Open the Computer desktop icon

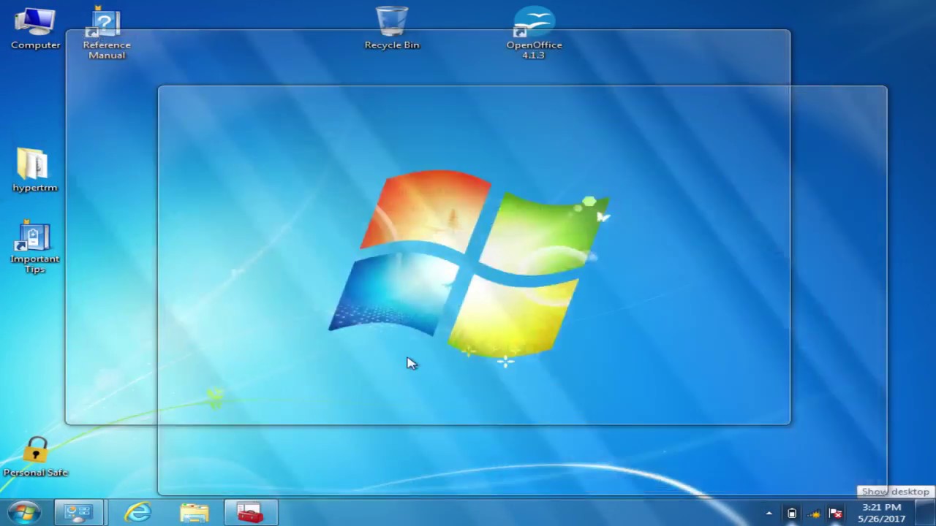coord(35,29)
